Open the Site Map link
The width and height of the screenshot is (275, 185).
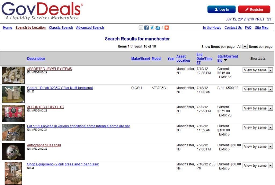[x=261, y=28]
